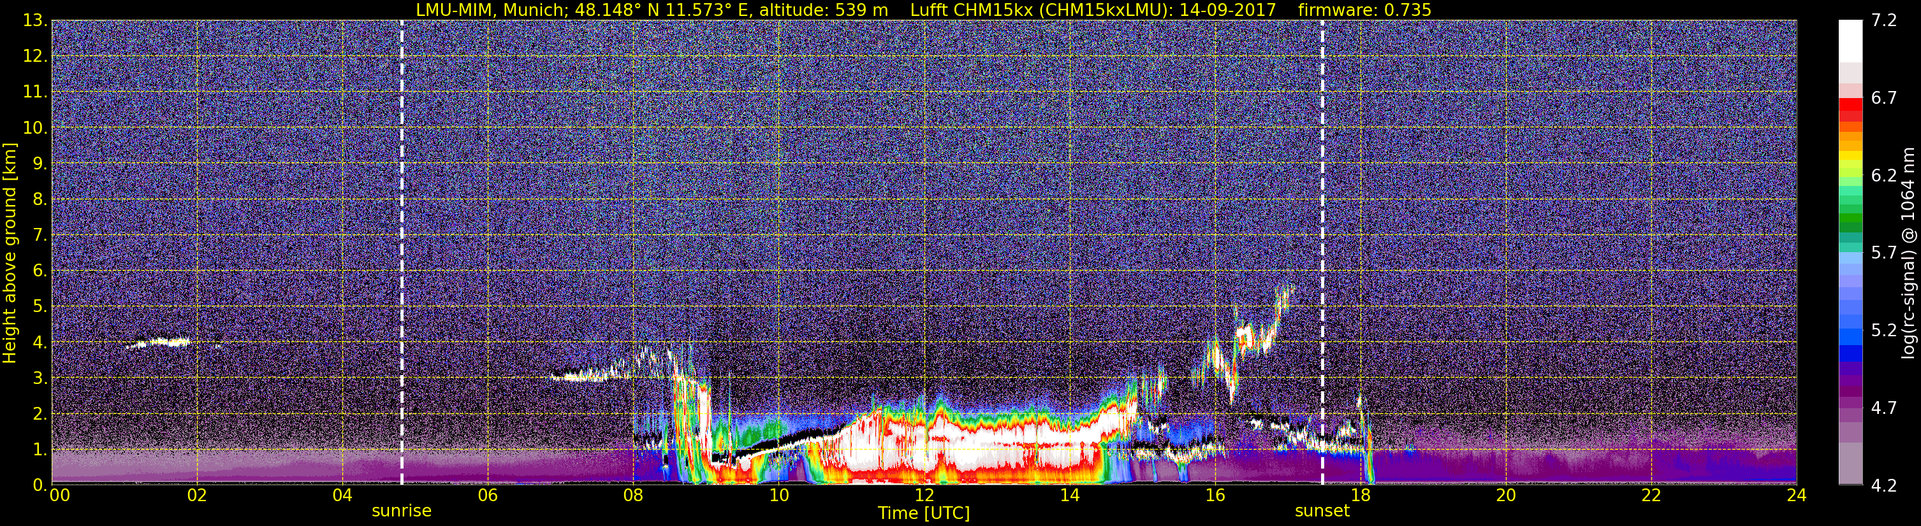Click the white dashed sunrise line
This screenshot has height=526, width=1921.
401,253
